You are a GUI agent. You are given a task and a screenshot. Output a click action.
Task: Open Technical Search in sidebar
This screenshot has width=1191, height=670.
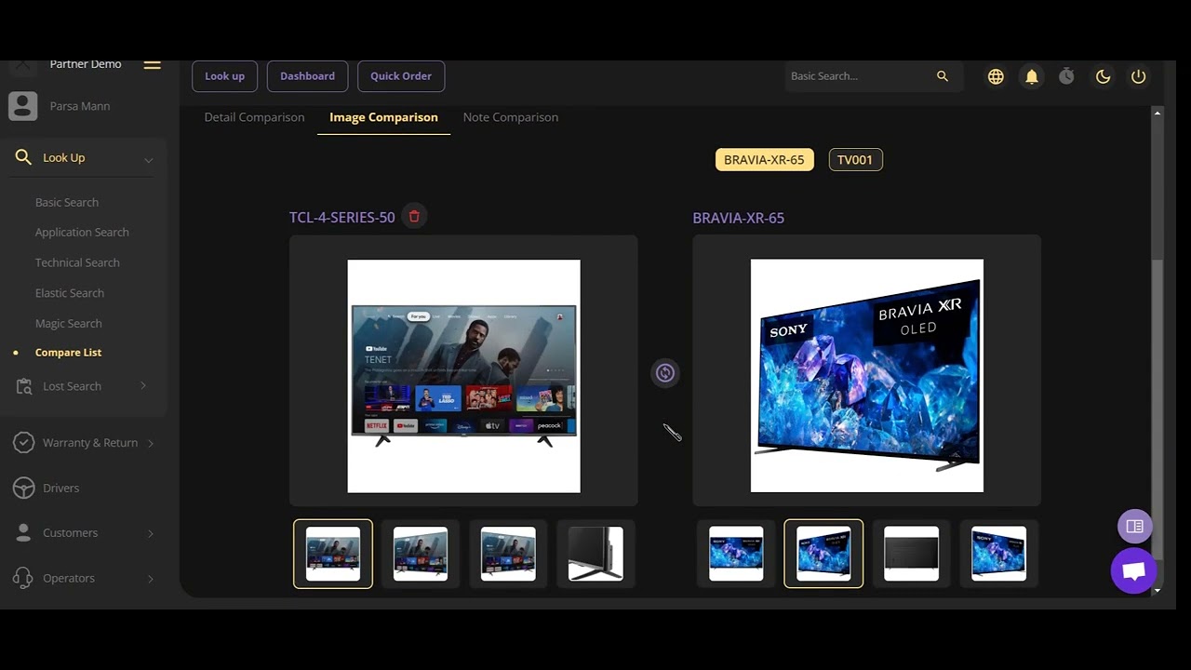tap(77, 262)
